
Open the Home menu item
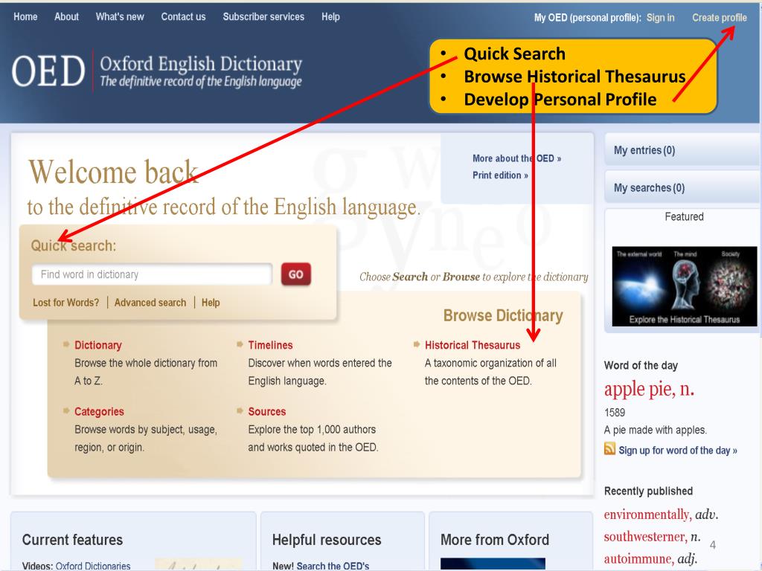[25, 16]
